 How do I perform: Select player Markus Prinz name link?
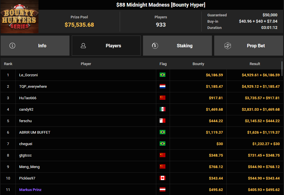[30, 190]
